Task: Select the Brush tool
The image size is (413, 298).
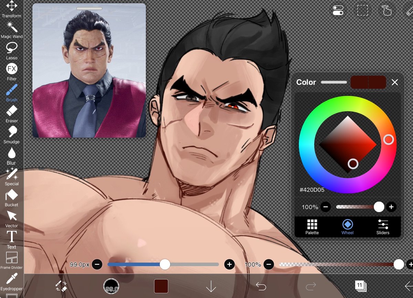Action: 11,93
